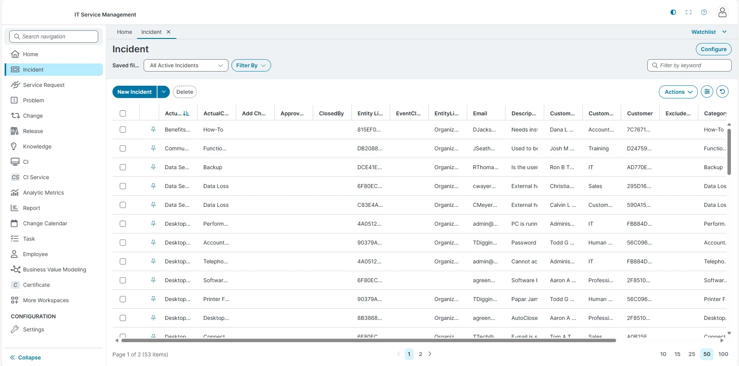Toggle dark mode contrast icon
Screen dimensions: 739x366
coord(673,12)
